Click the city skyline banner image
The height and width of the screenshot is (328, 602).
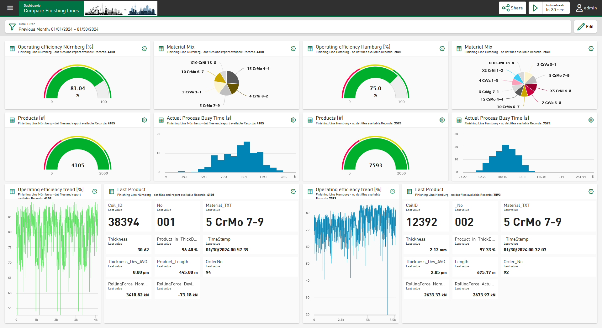coord(121,8)
